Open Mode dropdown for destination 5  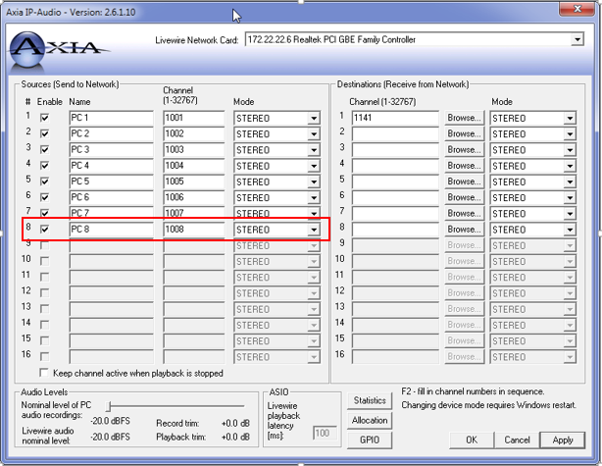(570, 181)
